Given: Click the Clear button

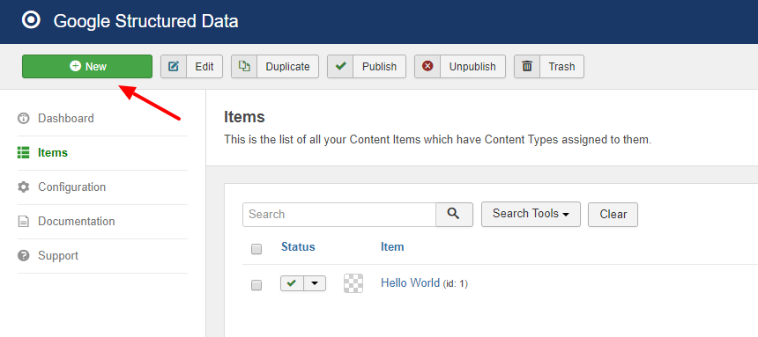Looking at the screenshot, I should tap(613, 215).
